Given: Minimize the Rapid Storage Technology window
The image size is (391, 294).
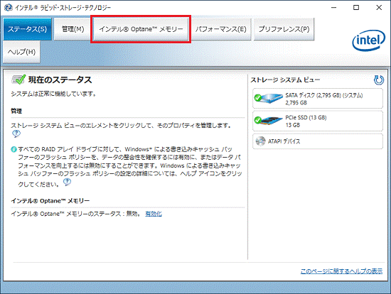Looking at the screenshot, I should (333, 8).
